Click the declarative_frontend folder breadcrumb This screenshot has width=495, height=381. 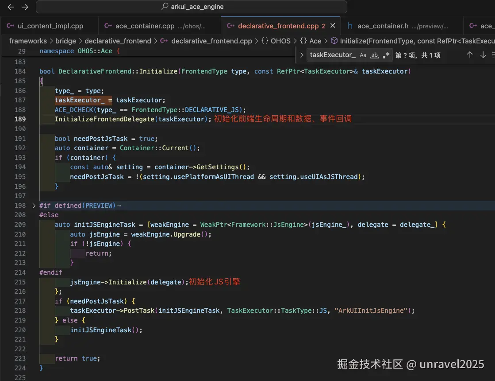(118, 41)
